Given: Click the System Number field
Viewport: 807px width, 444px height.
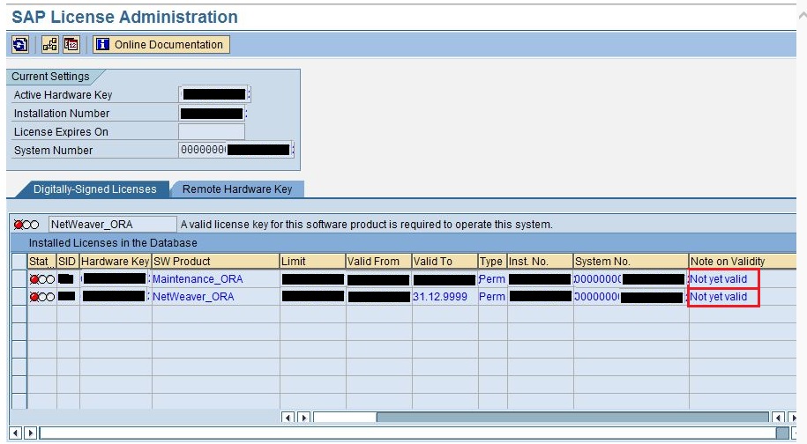Looking at the screenshot, I should point(236,150).
